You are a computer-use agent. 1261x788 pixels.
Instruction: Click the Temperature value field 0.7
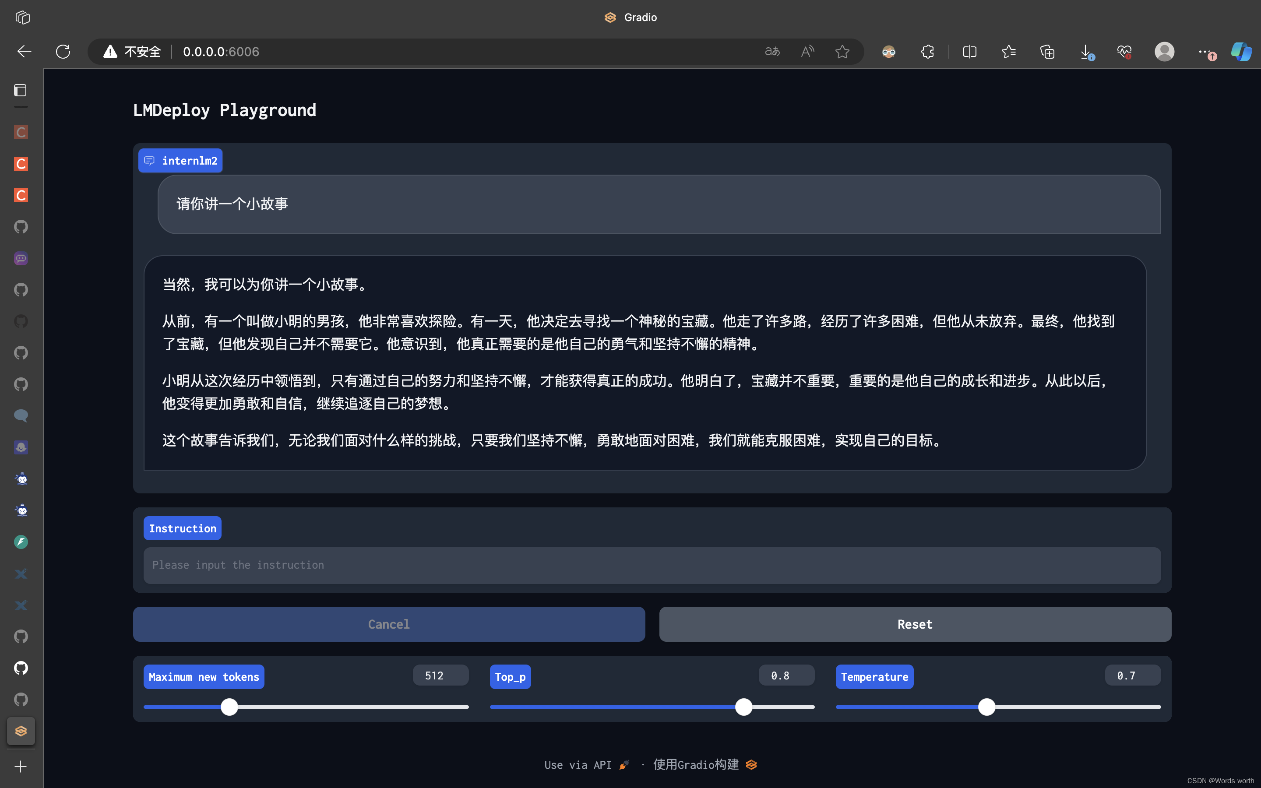coord(1132,675)
